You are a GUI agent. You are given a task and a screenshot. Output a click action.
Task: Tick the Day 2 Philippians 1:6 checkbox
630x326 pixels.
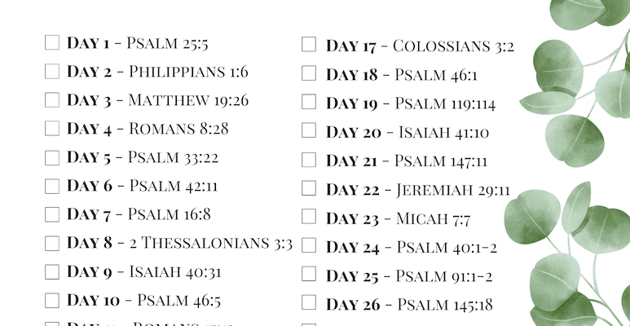52,72
